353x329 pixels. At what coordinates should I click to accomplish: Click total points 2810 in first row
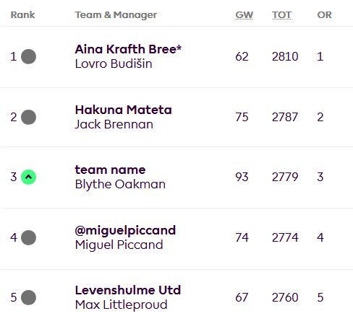[285, 57]
